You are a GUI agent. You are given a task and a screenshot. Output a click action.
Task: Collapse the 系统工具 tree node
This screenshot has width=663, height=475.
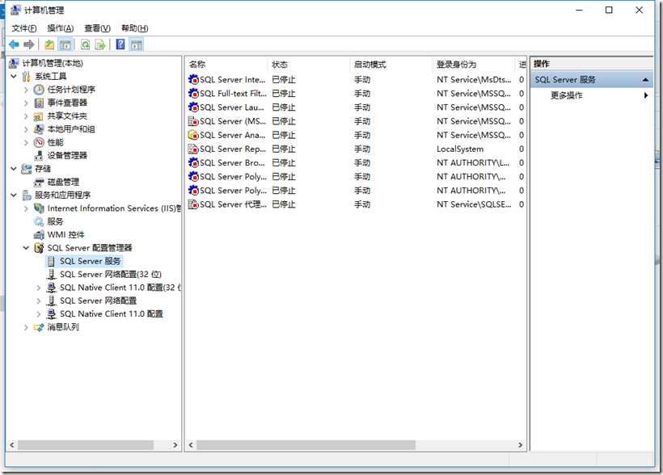click(14, 77)
